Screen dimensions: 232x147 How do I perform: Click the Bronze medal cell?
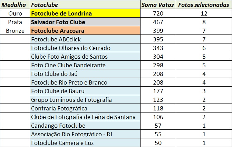15,31
